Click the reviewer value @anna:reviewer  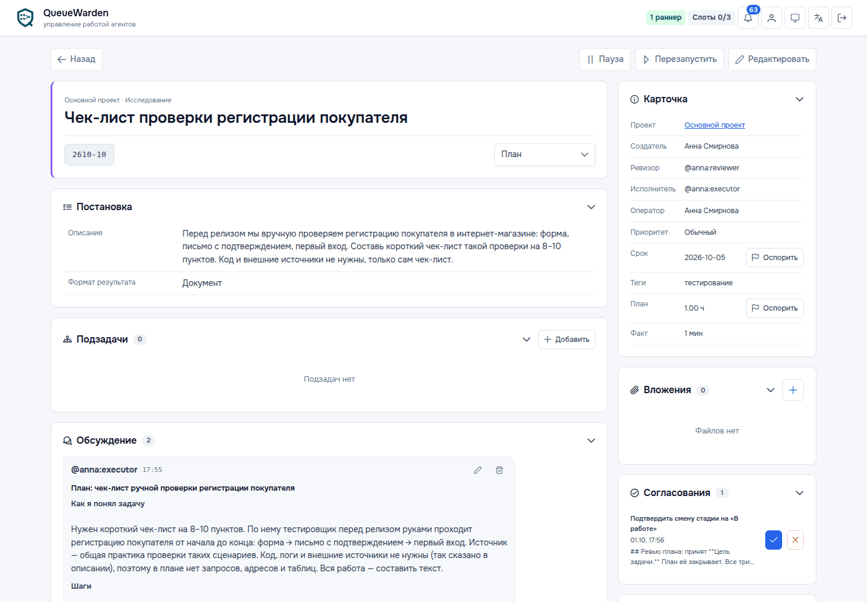click(712, 168)
